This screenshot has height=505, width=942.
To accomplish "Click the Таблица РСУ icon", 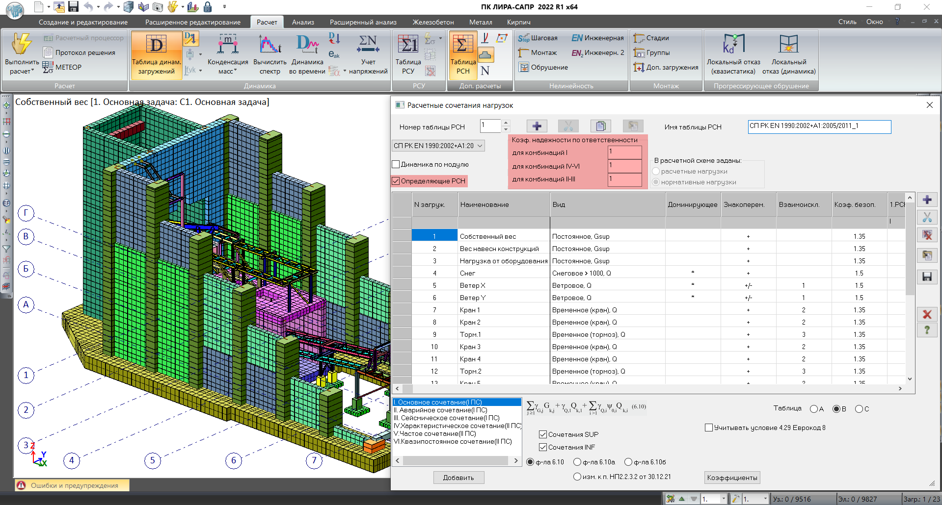I will 408,45.
